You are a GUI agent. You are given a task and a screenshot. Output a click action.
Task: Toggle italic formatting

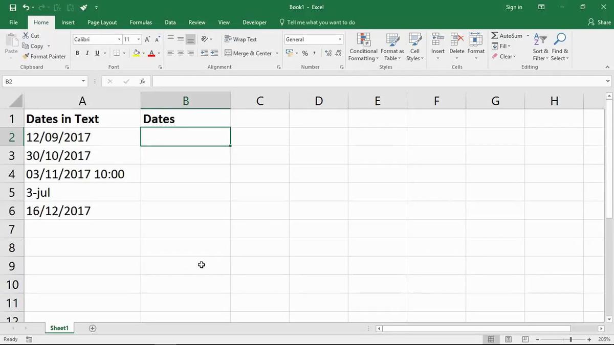(87, 53)
